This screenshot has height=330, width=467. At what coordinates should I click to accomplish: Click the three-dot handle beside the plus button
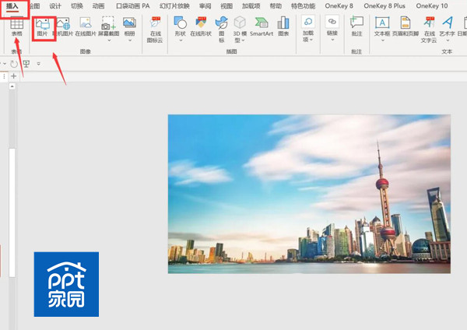4,76
